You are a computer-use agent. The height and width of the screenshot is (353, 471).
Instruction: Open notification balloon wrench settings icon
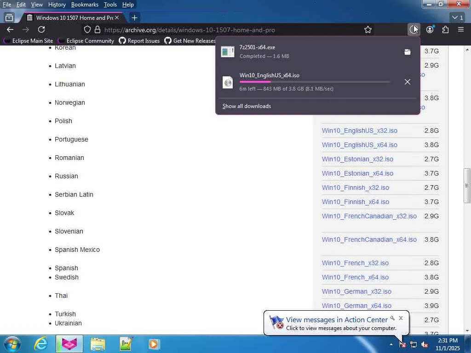[392, 318]
